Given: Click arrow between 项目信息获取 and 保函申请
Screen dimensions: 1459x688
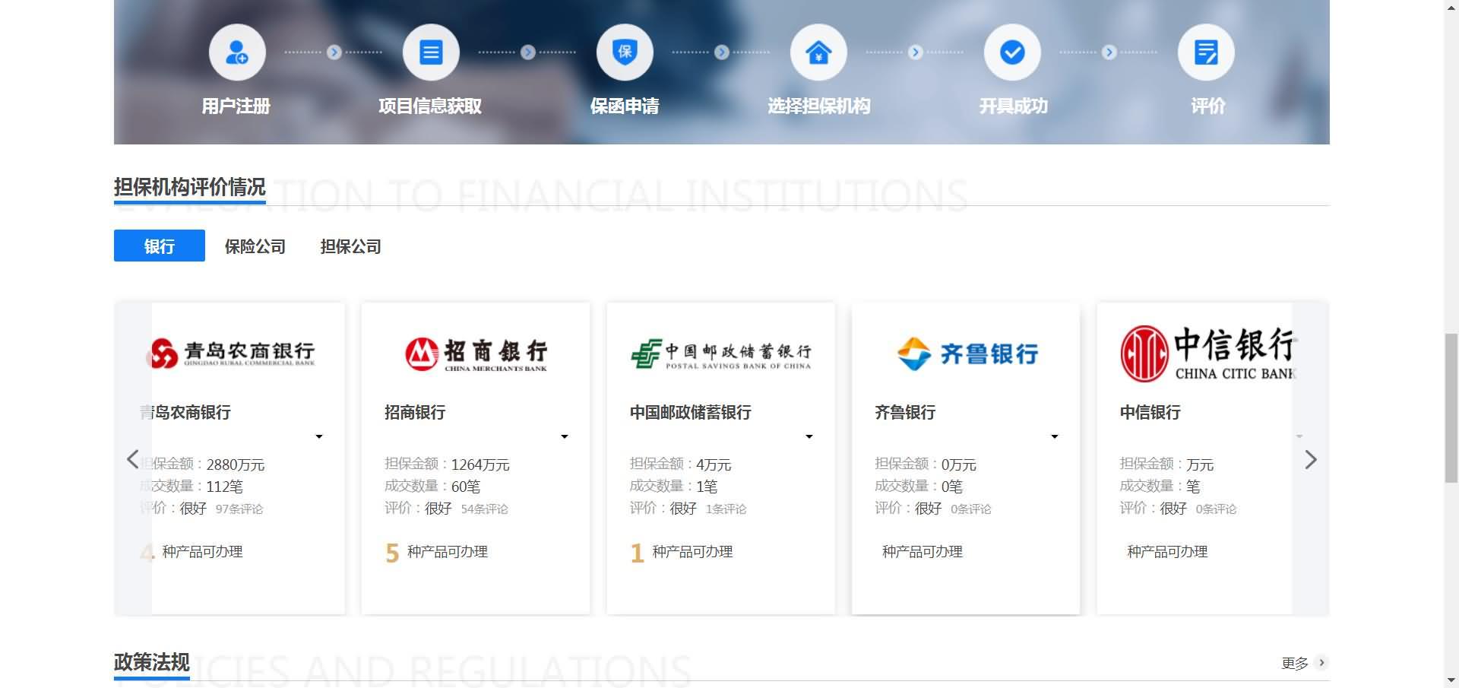Looking at the screenshot, I should point(528,52).
